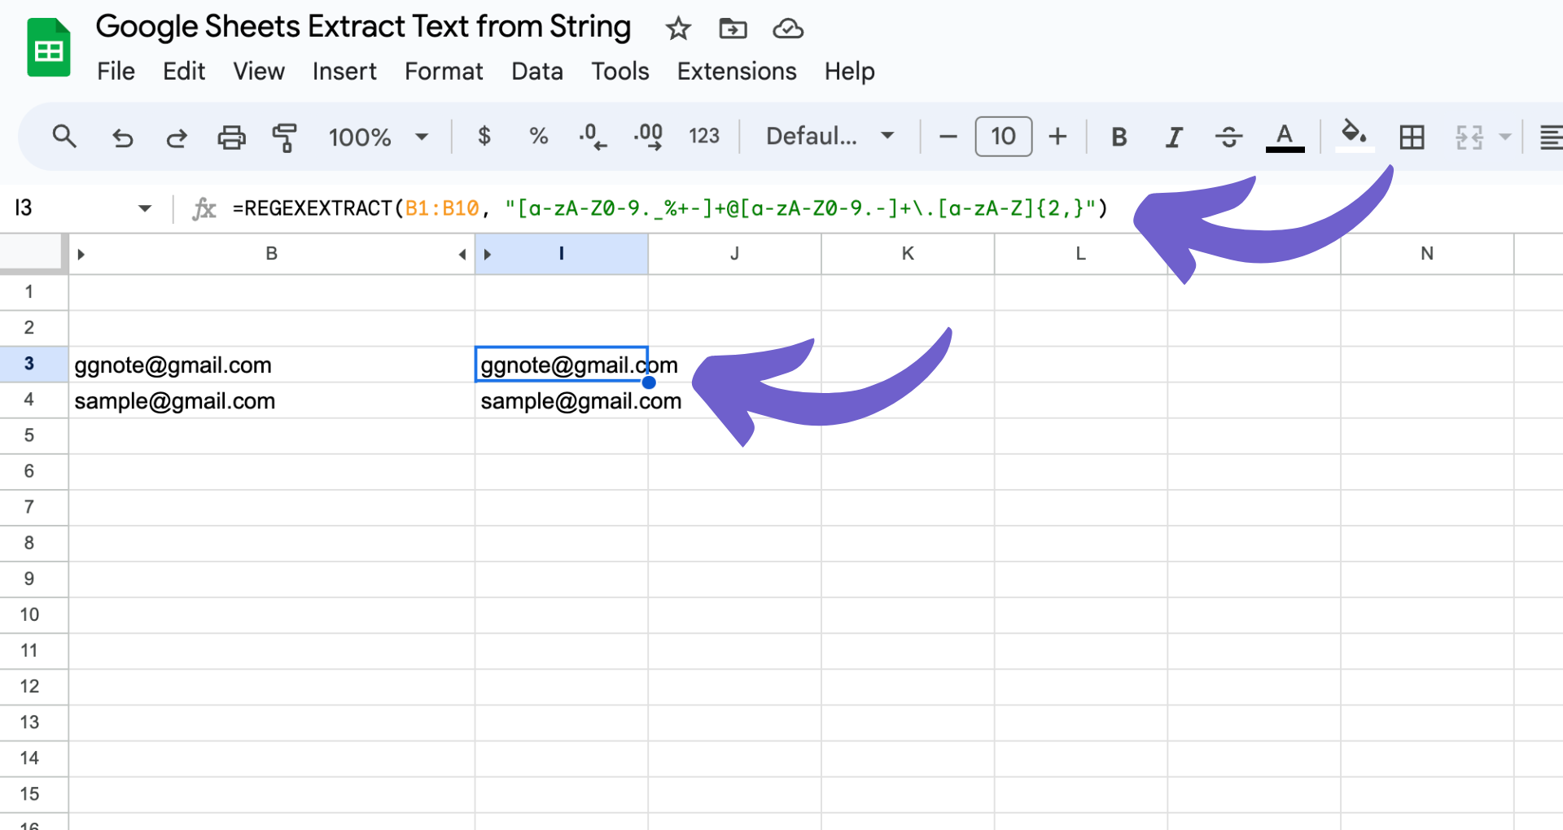Star this spreadsheet document
Screen dimensions: 1563x830
678,29
